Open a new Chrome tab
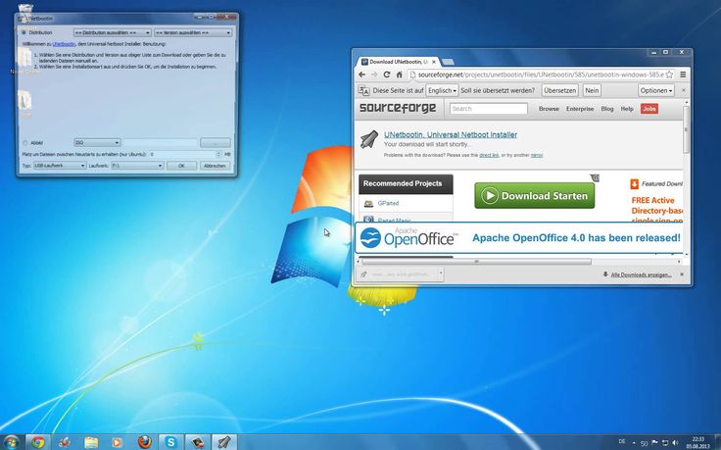The height and width of the screenshot is (450, 721). coord(448,62)
